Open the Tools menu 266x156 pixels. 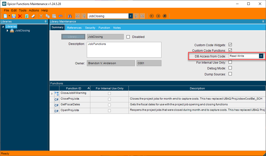point(23,10)
